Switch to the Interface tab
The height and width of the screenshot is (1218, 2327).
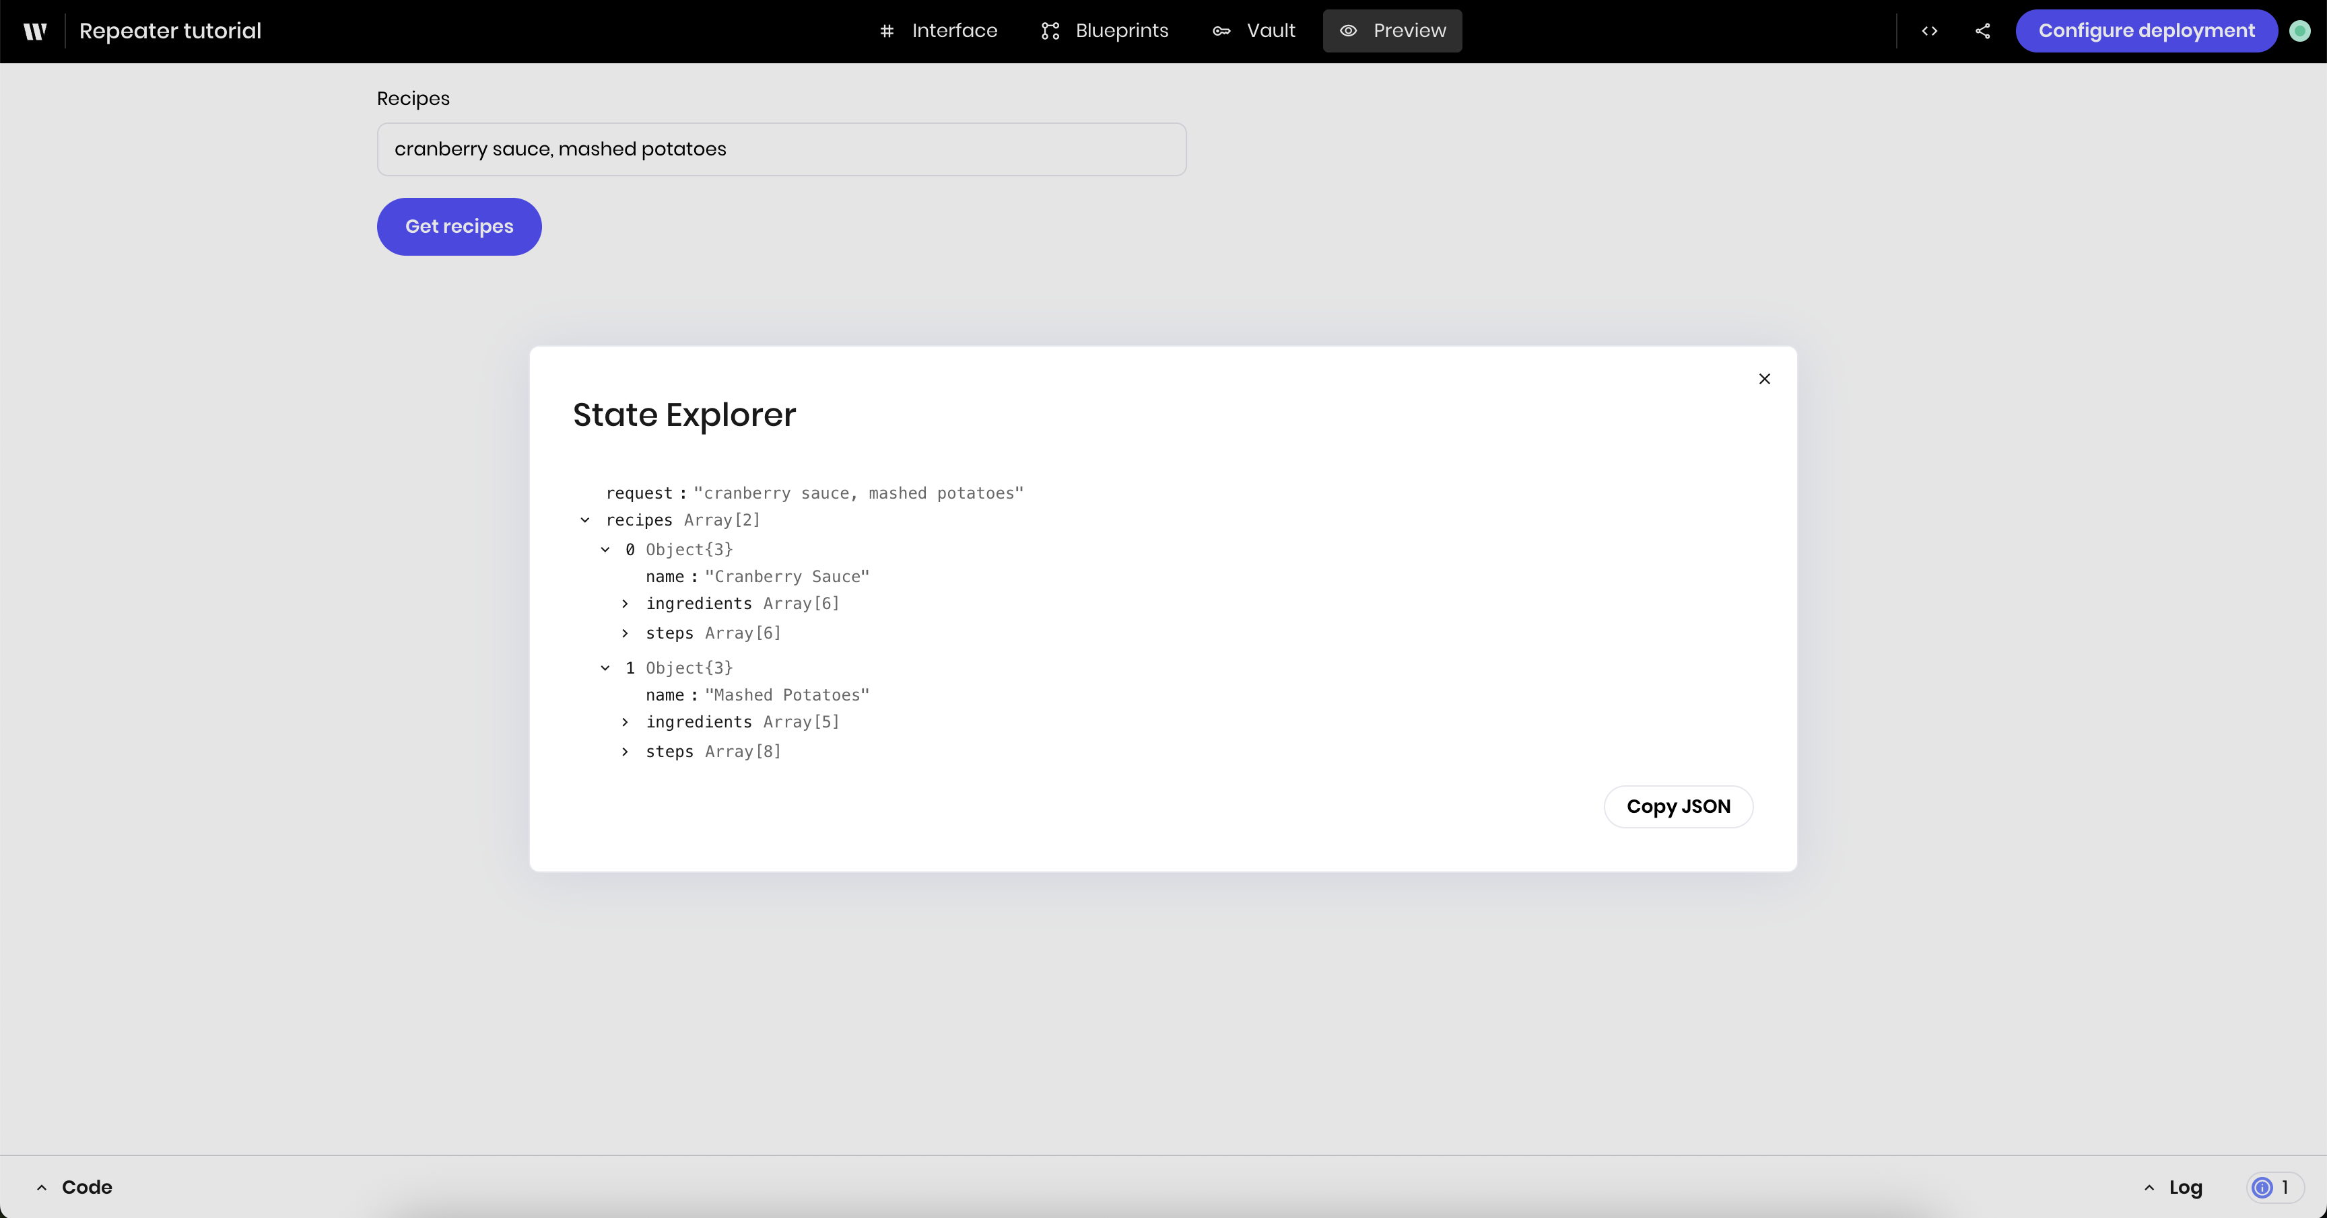(x=938, y=31)
